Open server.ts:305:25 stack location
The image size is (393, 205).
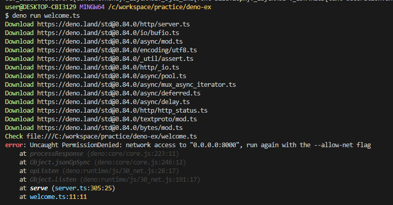pyautogui.click(x=83, y=188)
